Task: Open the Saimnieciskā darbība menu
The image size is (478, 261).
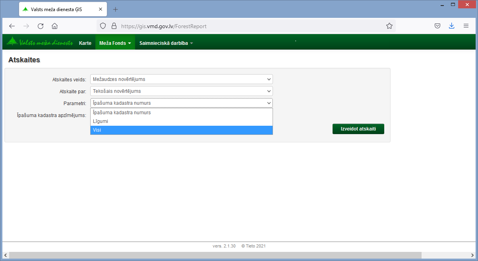Action: (x=166, y=43)
